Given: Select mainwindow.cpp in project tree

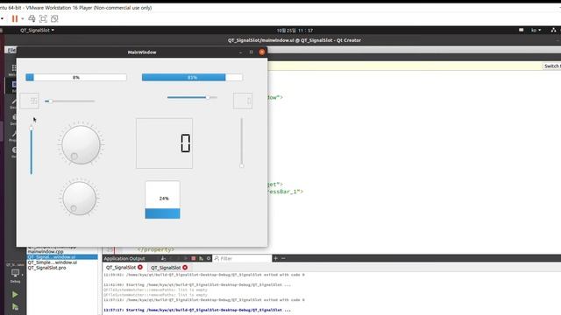Looking at the screenshot, I should tap(46, 251).
